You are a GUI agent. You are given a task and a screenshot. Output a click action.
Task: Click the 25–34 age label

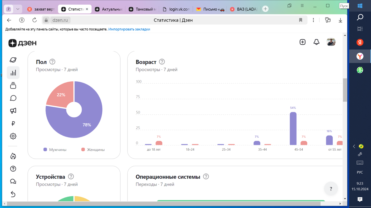(x=226, y=149)
